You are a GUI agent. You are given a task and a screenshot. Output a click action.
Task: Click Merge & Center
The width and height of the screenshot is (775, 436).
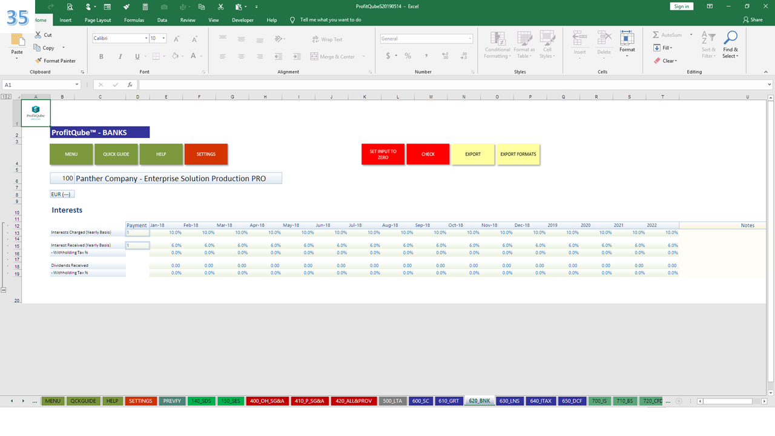tap(333, 56)
